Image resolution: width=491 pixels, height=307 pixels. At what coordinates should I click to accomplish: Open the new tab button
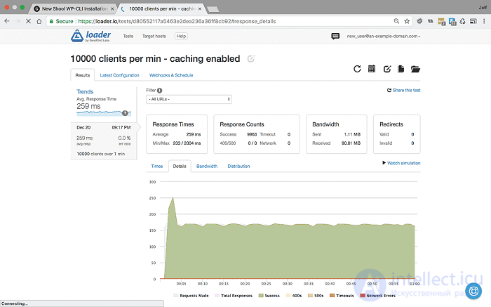point(213,9)
